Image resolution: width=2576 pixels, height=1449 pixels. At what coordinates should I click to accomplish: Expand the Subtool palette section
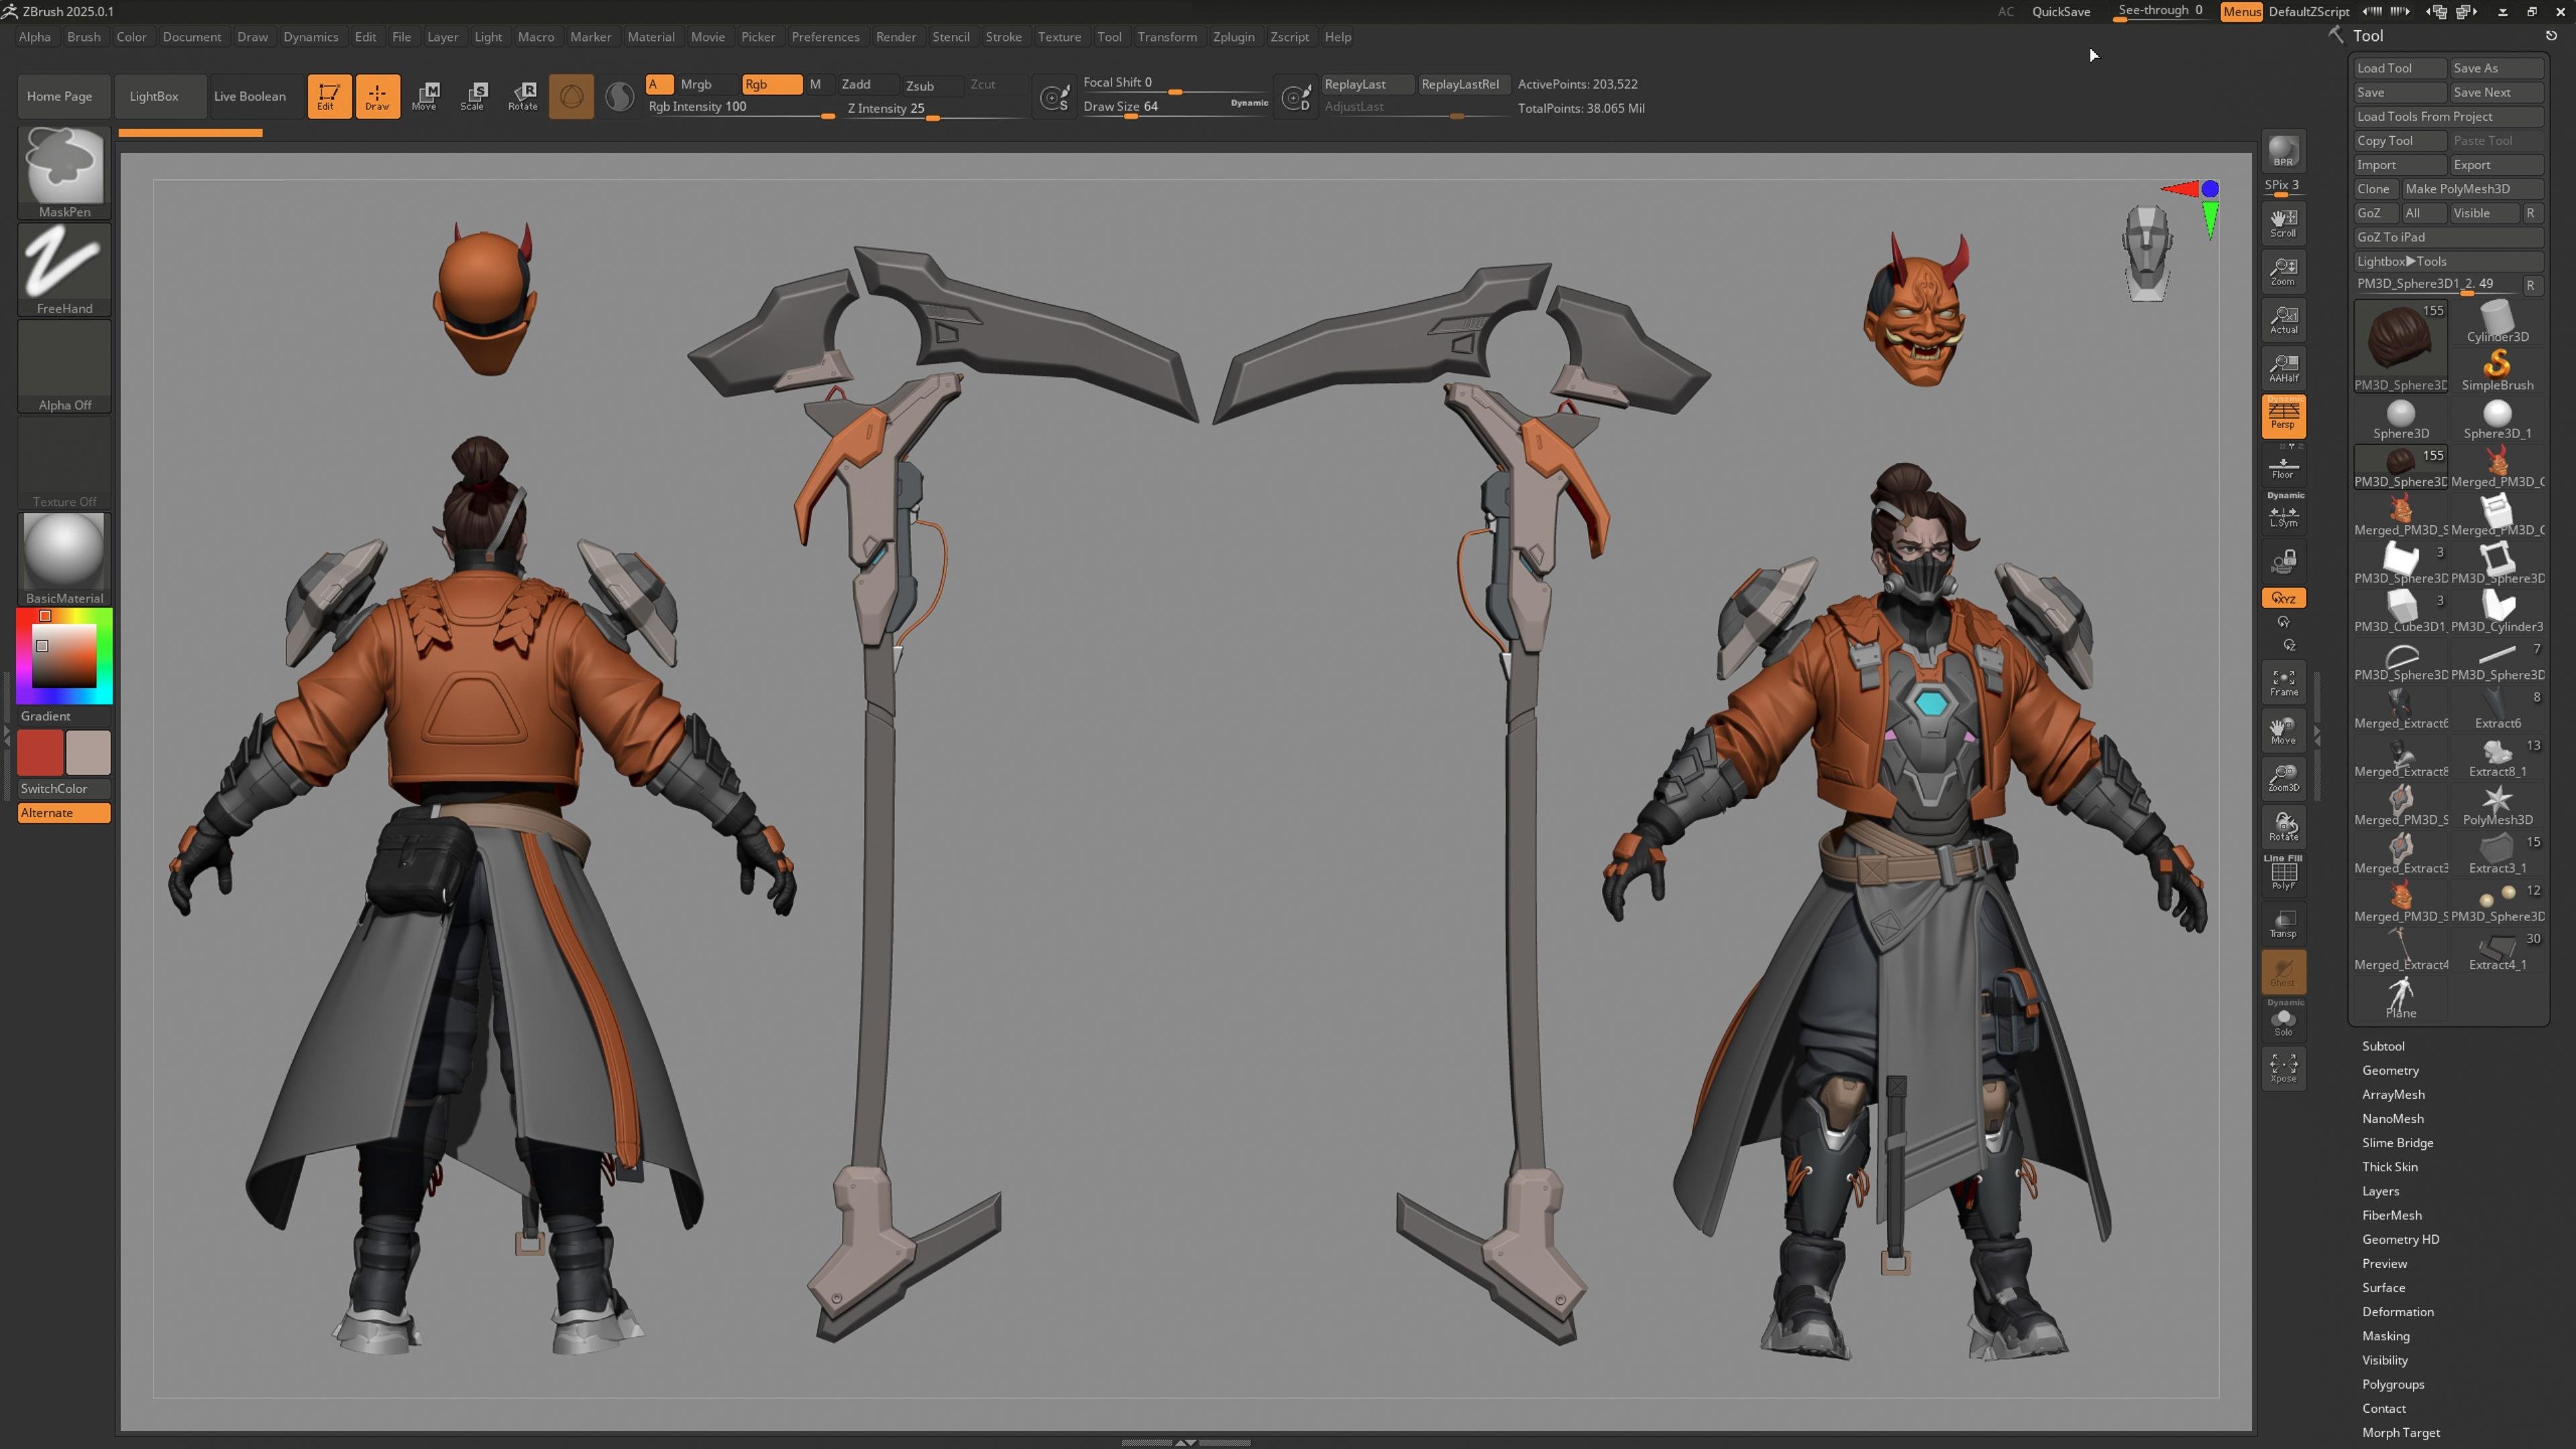point(2384,1045)
